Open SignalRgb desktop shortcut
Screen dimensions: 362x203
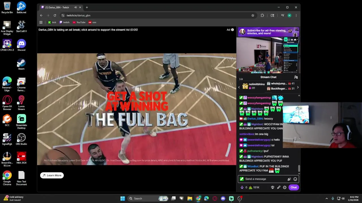tap(7, 139)
